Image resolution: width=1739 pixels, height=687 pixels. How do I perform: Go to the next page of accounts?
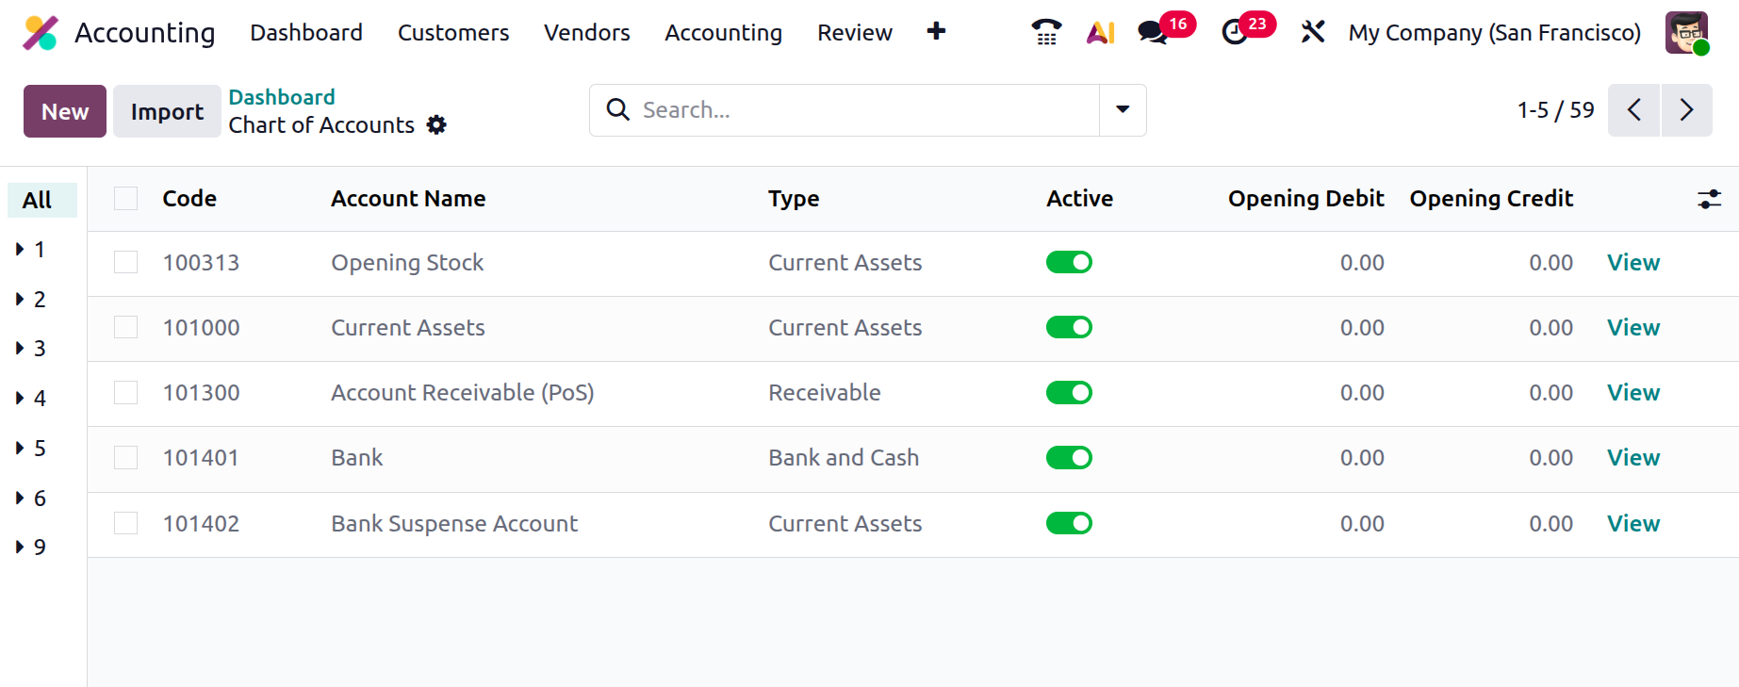coord(1686,110)
